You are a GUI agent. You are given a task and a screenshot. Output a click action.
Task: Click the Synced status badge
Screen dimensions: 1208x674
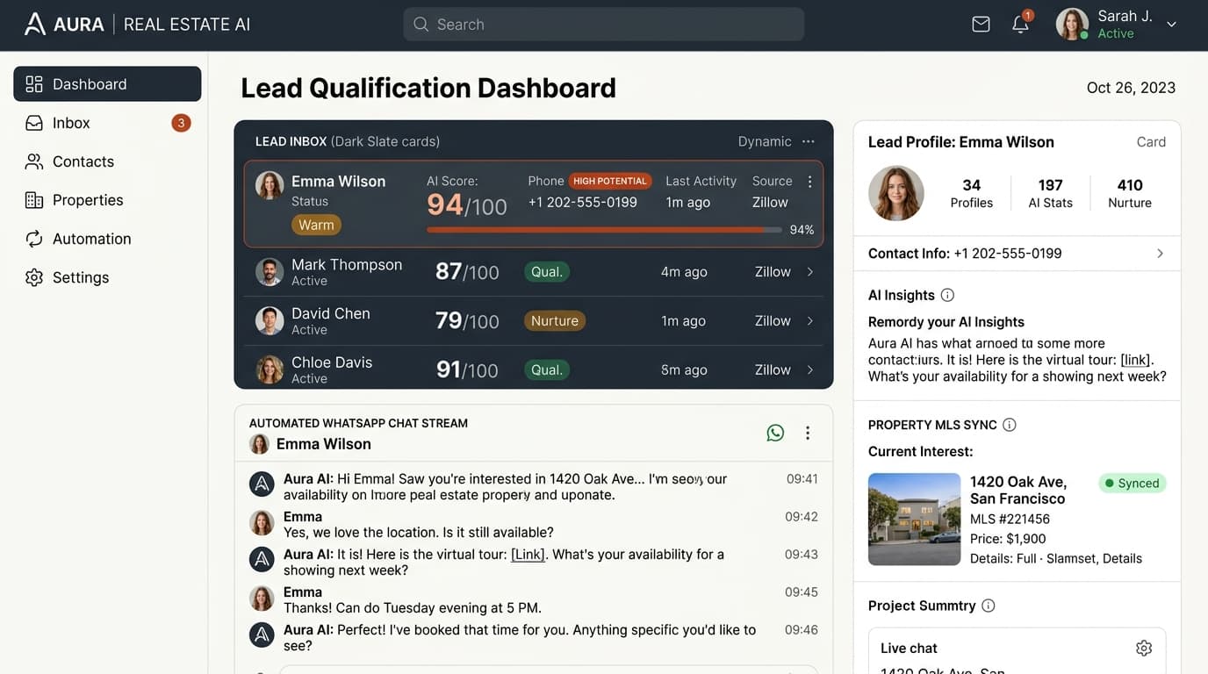(x=1132, y=484)
